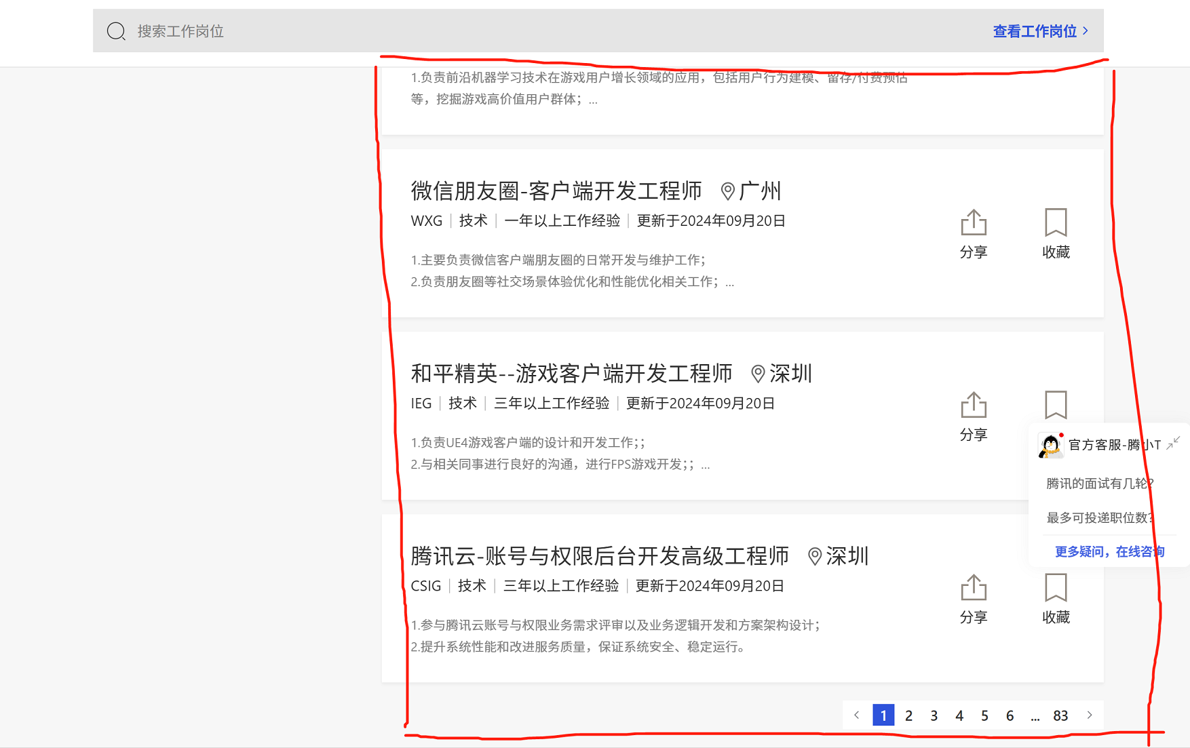Image resolution: width=1190 pixels, height=748 pixels.
Task: Click the CSIG department label
Action: 426,586
